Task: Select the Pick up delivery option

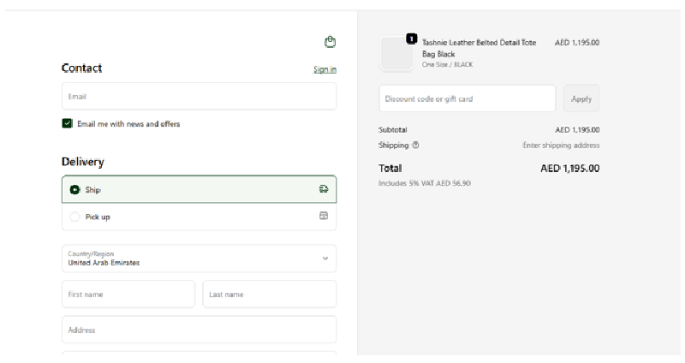Action: click(x=74, y=217)
